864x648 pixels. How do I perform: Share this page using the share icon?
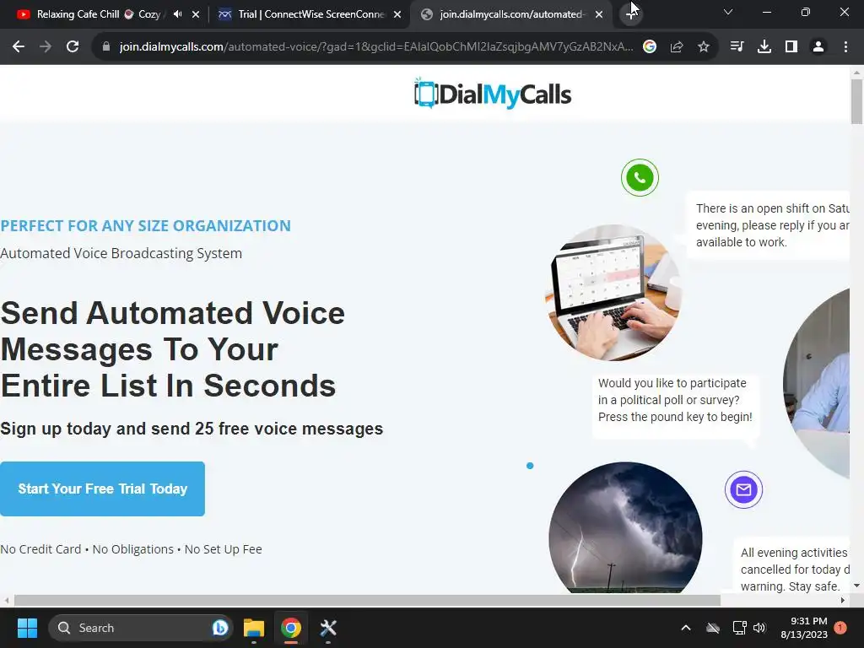677,47
